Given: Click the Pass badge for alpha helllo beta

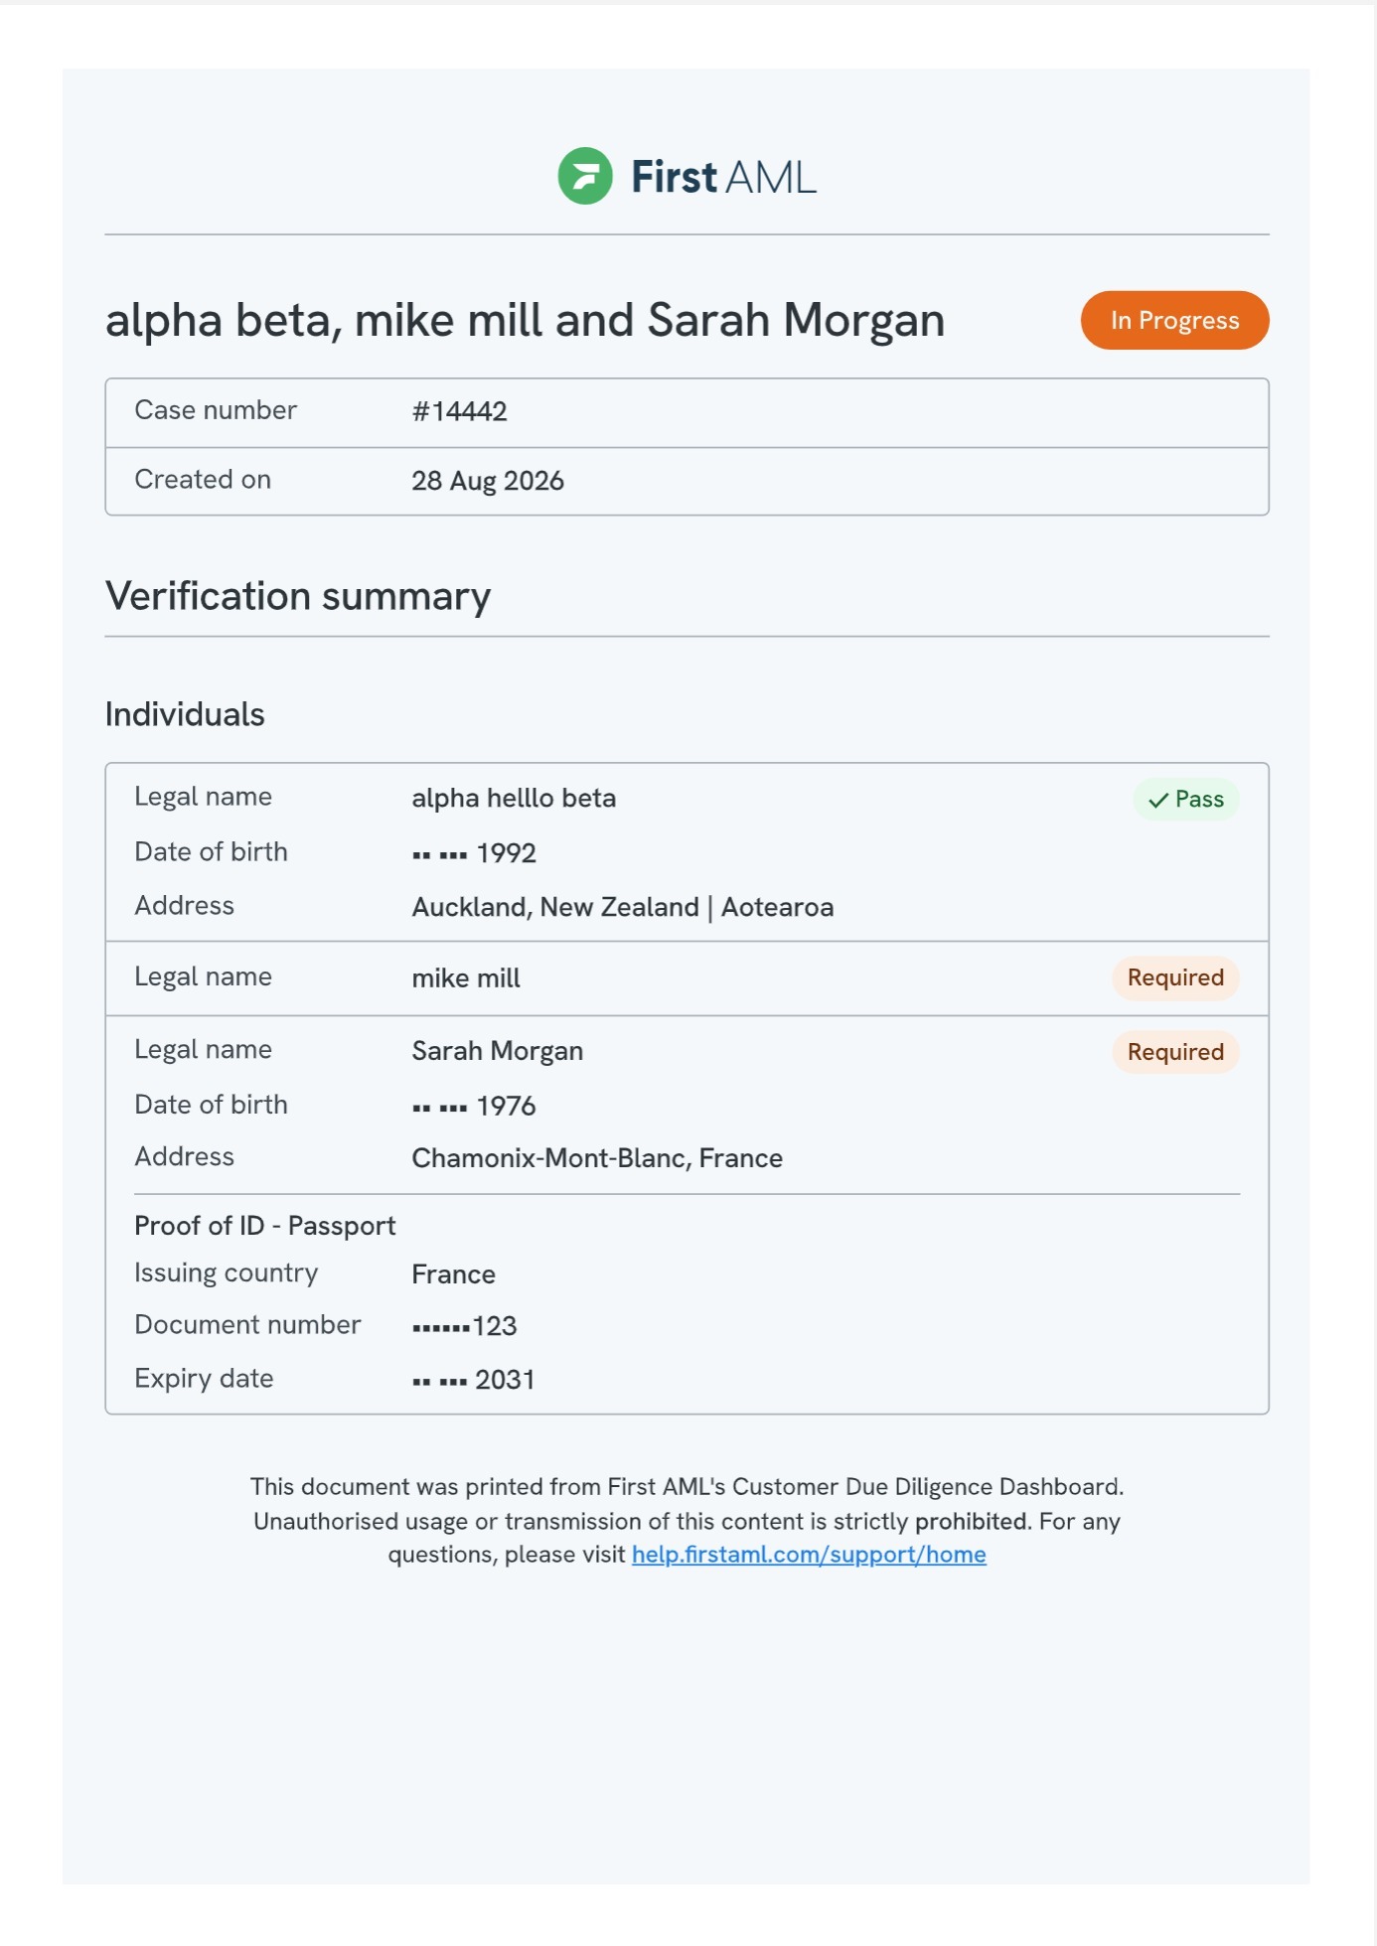Looking at the screenshot, I should pyautogui.click(x=1186, y=799).
